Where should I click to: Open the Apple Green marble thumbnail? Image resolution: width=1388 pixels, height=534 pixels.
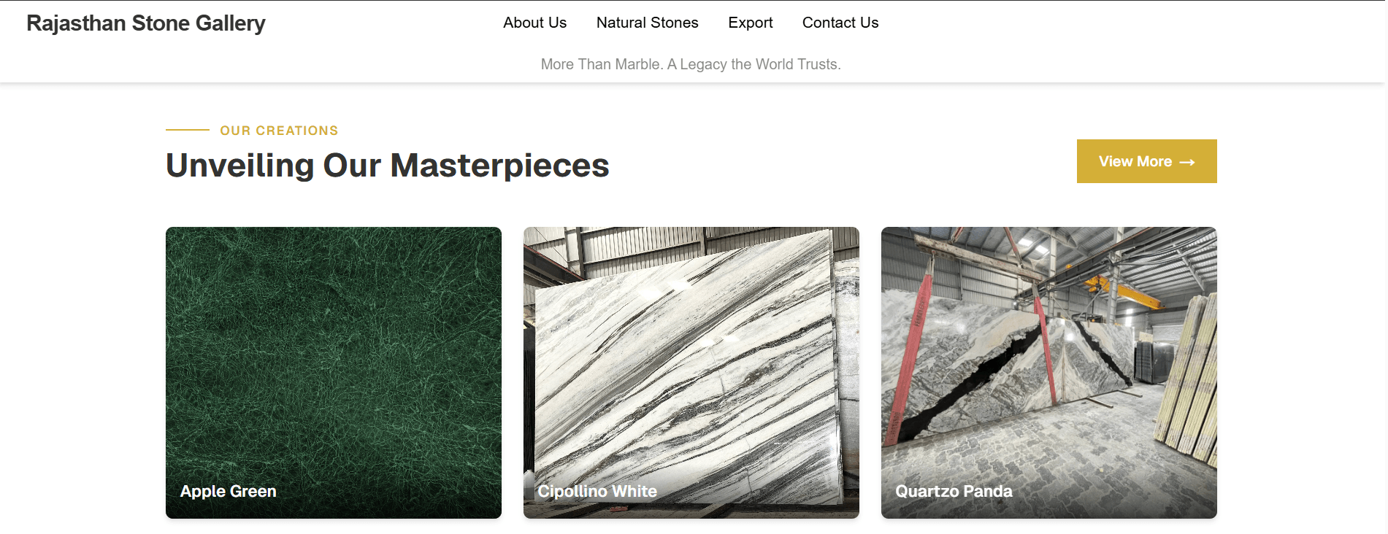click(334, 373)
